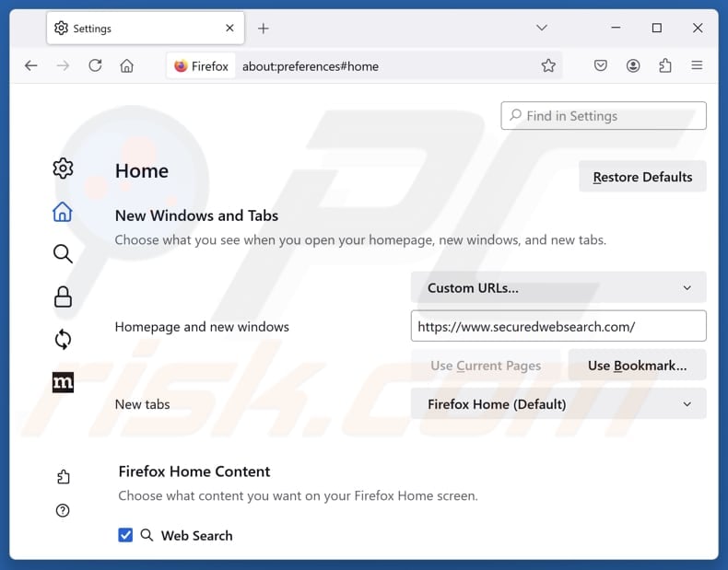Uncheck the Web Search checkbox
Viewport: 728px width, 570px height.
[125, 535]
